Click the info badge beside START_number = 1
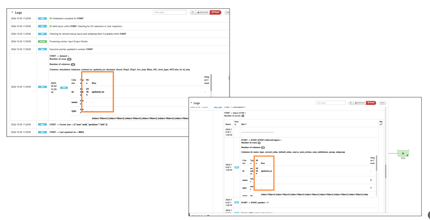 (x=237, y=202)
